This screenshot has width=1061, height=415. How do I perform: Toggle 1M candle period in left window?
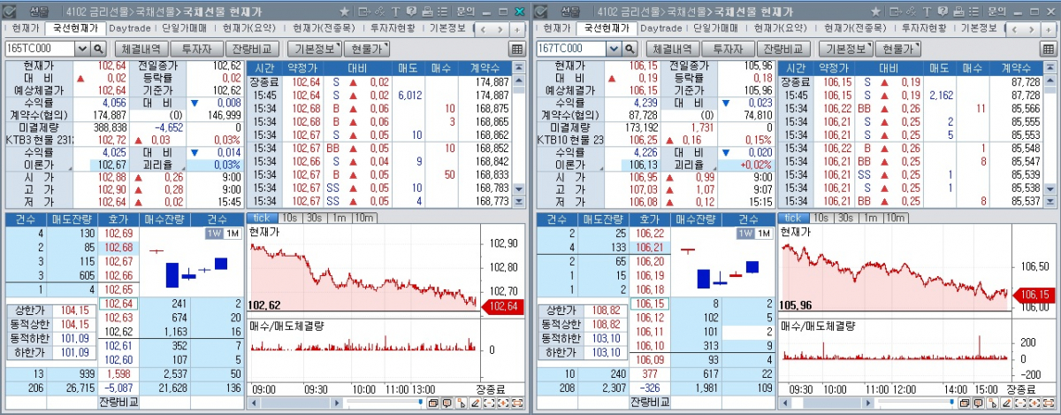coord(233,234)
